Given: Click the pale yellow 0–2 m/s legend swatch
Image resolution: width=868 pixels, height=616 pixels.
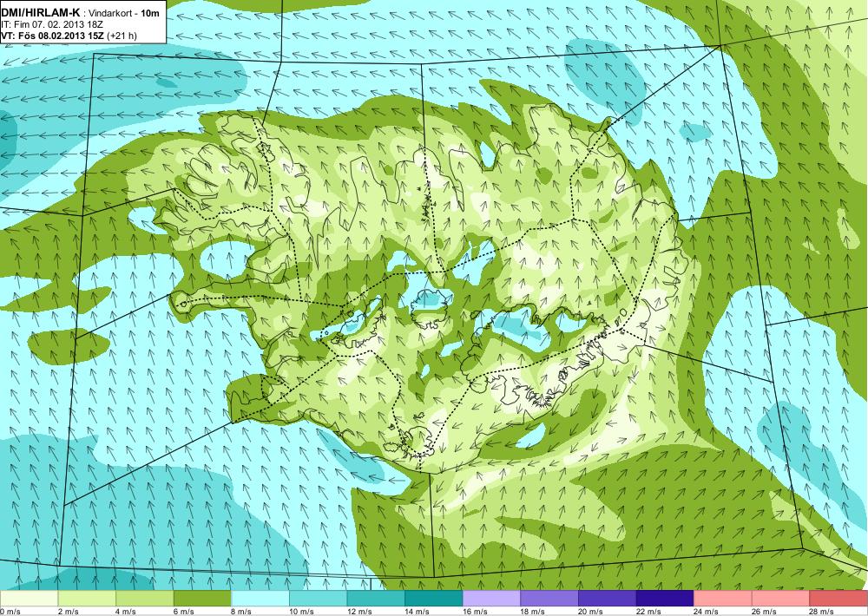Looking at the screenshot, I should tap(29, 599).
